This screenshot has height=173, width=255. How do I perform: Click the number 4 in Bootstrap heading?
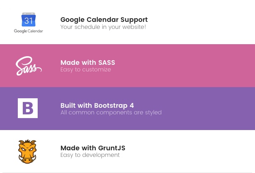[x=132, y=106]
